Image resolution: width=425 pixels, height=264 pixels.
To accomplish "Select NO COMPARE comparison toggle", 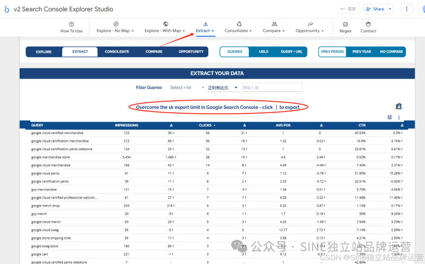I will (x=392, y=52).
